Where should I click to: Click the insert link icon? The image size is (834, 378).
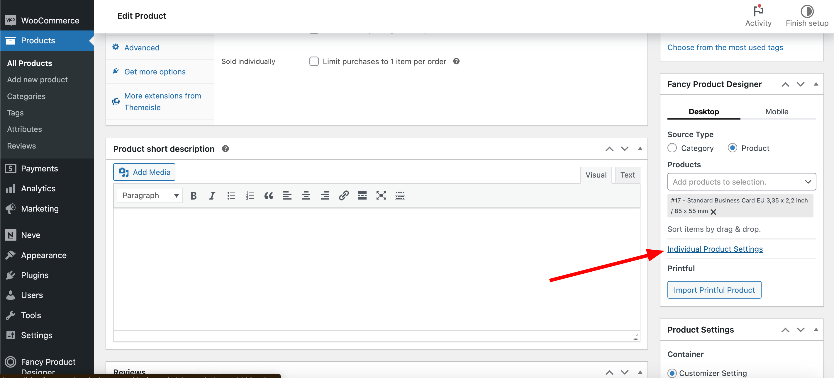343,195
